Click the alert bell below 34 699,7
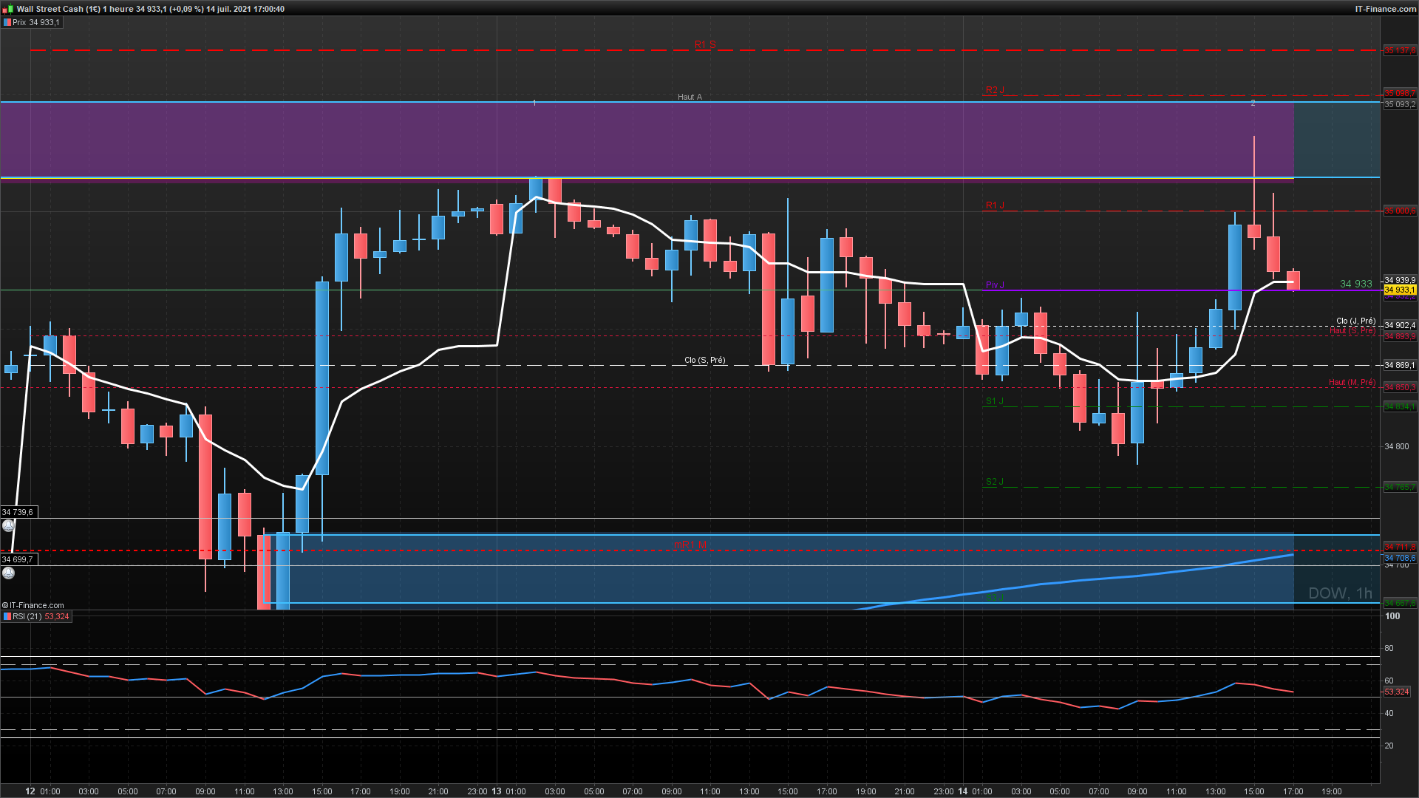The height and width of the screenshot is (798, 1419). click(x=8, y=573)
